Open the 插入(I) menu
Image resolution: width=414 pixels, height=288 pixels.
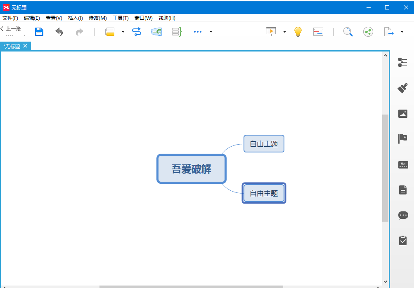pyautogui.click(x=75, y=18)
